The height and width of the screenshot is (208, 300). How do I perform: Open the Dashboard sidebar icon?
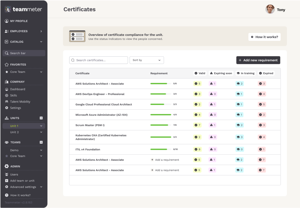(7, 89)
